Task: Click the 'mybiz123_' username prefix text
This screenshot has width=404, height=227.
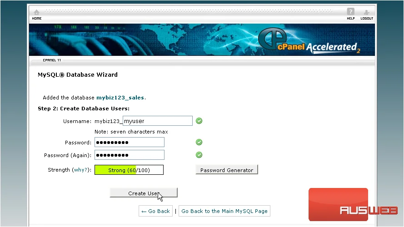Action: click(x=108, y=121)
